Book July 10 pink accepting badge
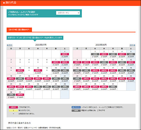141x130 pixels. tap(20, 71)
